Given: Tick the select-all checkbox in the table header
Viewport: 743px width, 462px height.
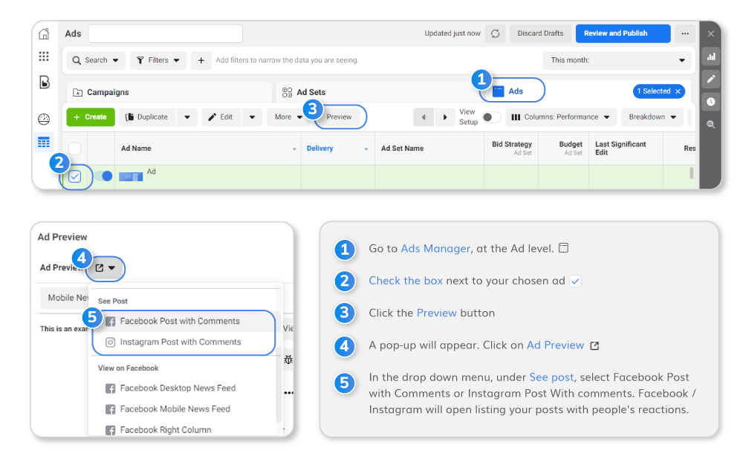Looking at the screenshot, I should click(x=75, y=149).
